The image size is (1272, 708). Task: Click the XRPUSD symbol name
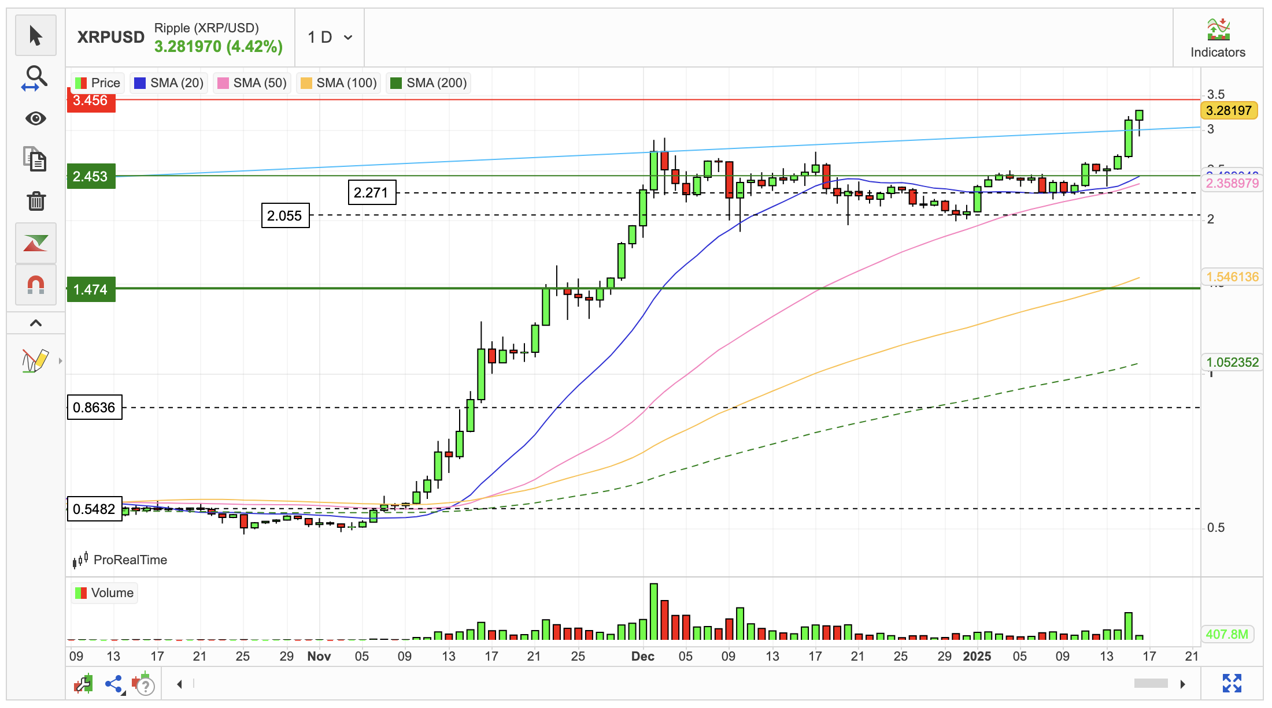click(x=110, y=38)
